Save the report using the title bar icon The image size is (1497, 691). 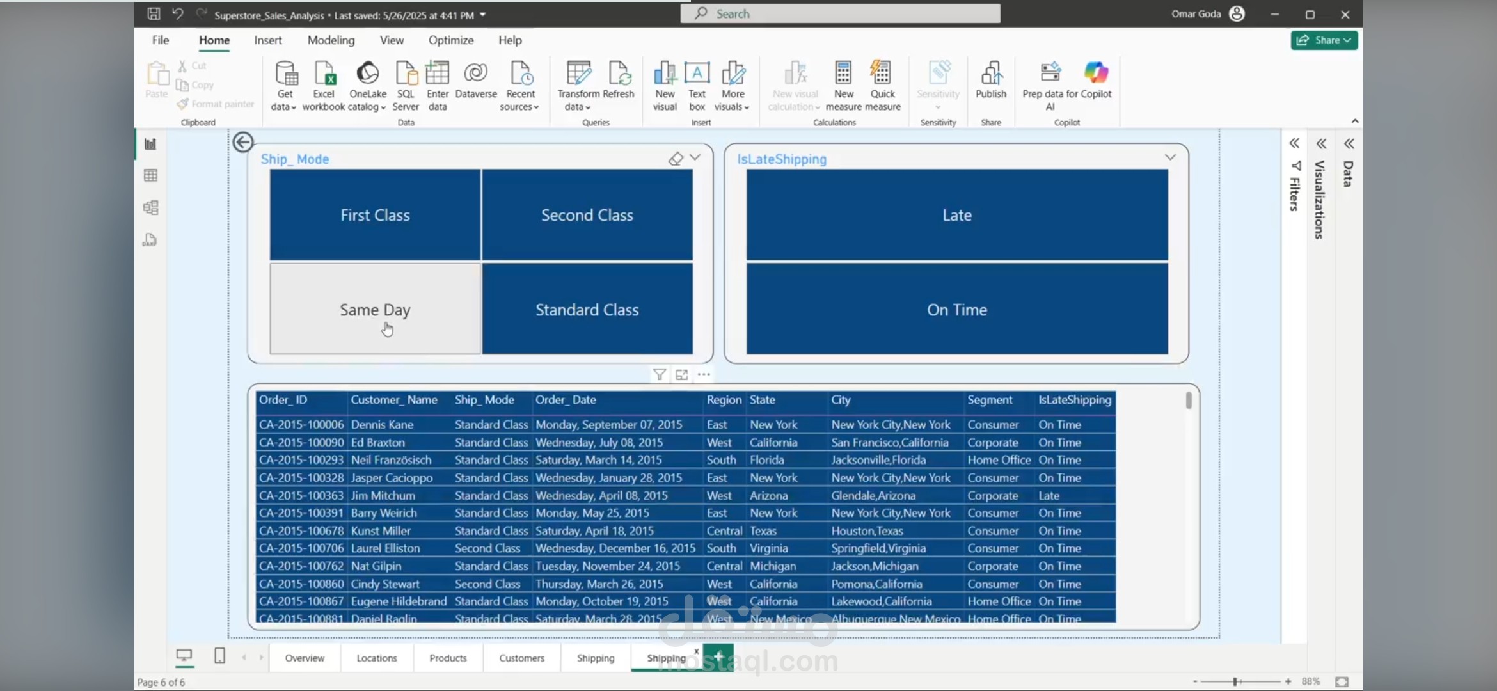[x=154, y=14]
